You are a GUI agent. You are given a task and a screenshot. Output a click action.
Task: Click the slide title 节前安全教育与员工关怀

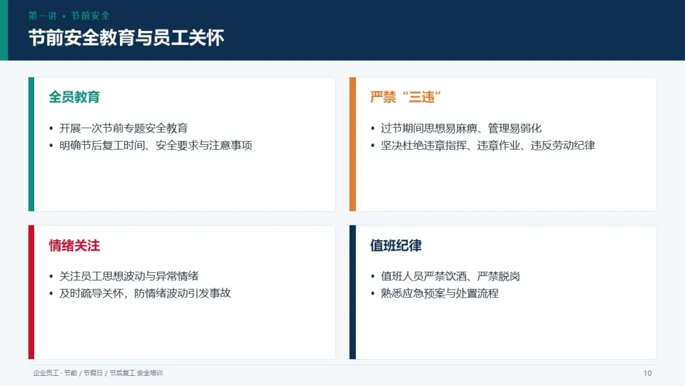[x=126, y=37]
